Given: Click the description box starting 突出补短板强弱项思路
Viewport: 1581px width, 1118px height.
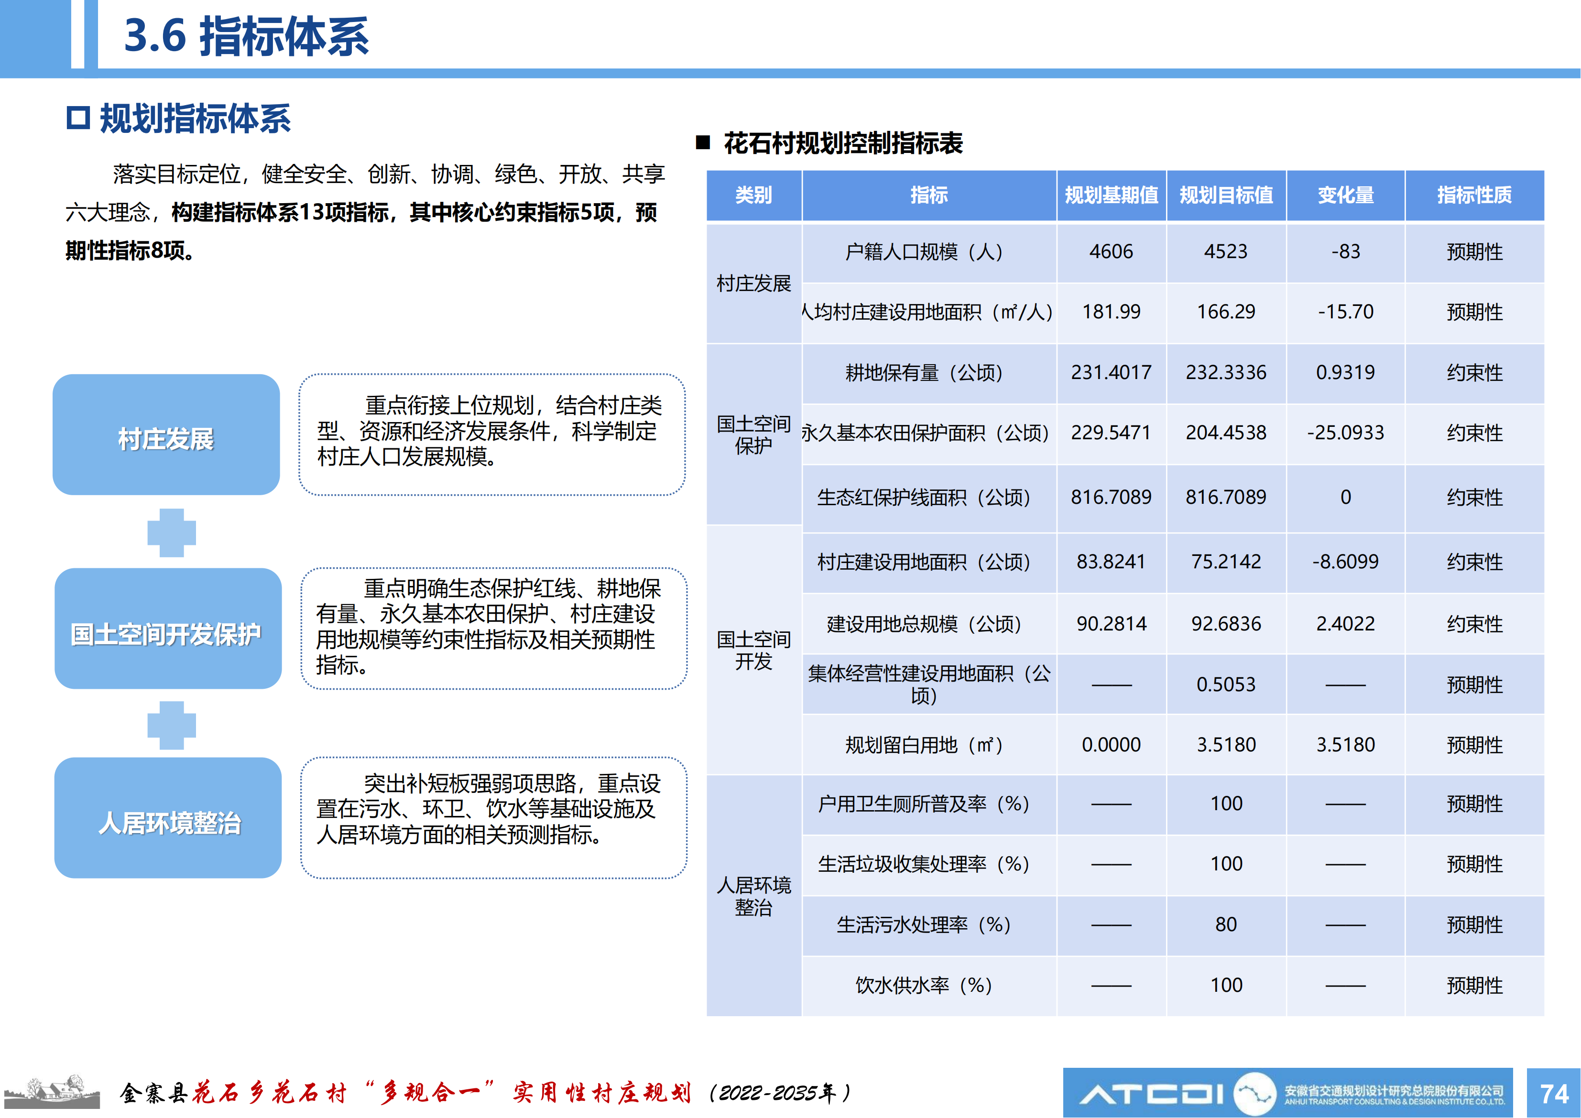Looking at the screenshot, I should point(494,818).
